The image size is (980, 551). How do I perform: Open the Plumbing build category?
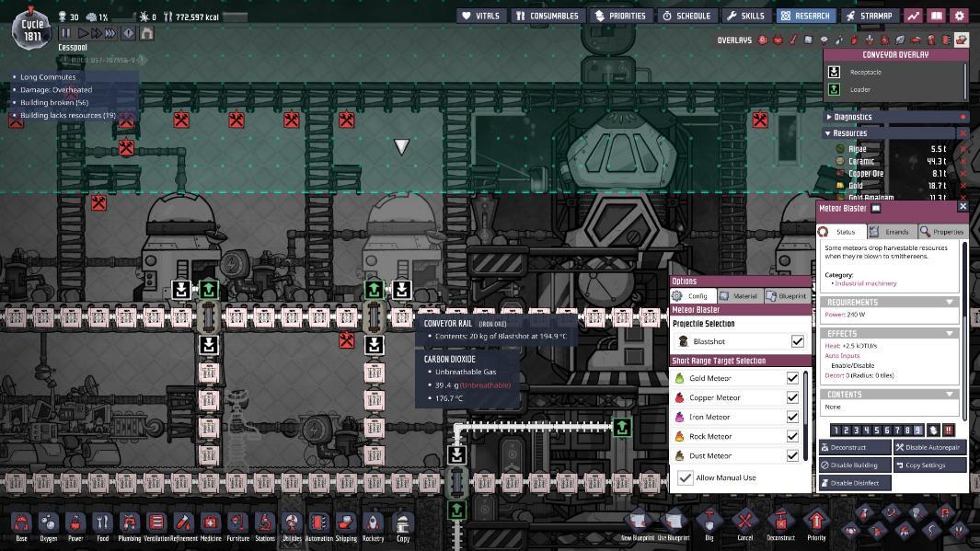129,525
